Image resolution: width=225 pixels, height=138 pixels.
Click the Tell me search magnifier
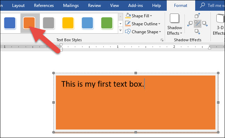(202, 5)
